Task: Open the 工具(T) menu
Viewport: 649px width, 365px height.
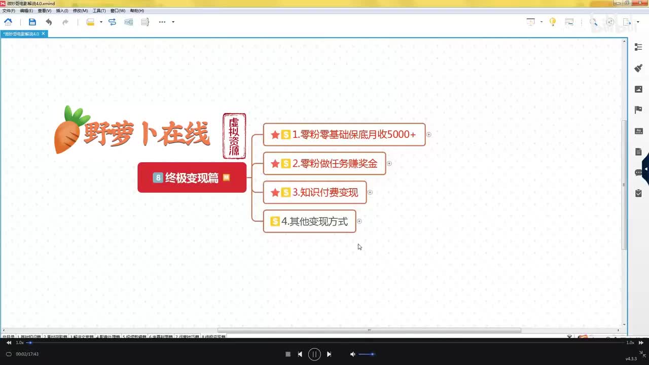Action: (x=99, y=11)
